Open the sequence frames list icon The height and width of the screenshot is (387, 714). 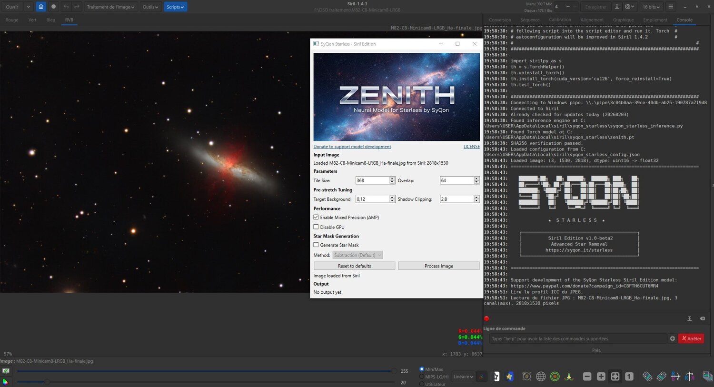pyautogui.click(x=707, y=377)
